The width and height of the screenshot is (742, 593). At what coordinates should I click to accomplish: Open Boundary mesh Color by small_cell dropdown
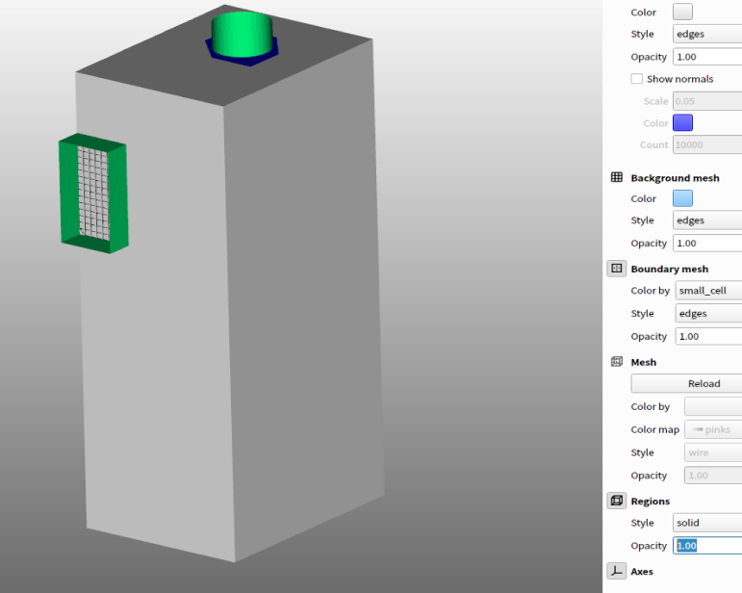[x=707, y=291]
